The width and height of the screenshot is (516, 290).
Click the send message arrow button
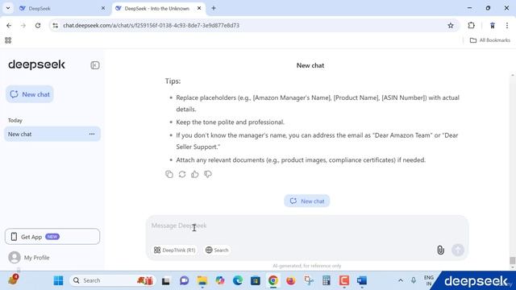point(457,250)
